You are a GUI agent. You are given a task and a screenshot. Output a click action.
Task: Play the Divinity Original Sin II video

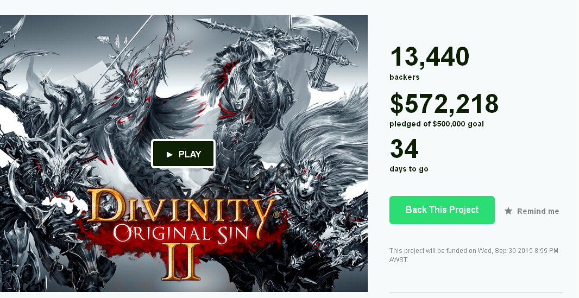click(x=184, y=154)
